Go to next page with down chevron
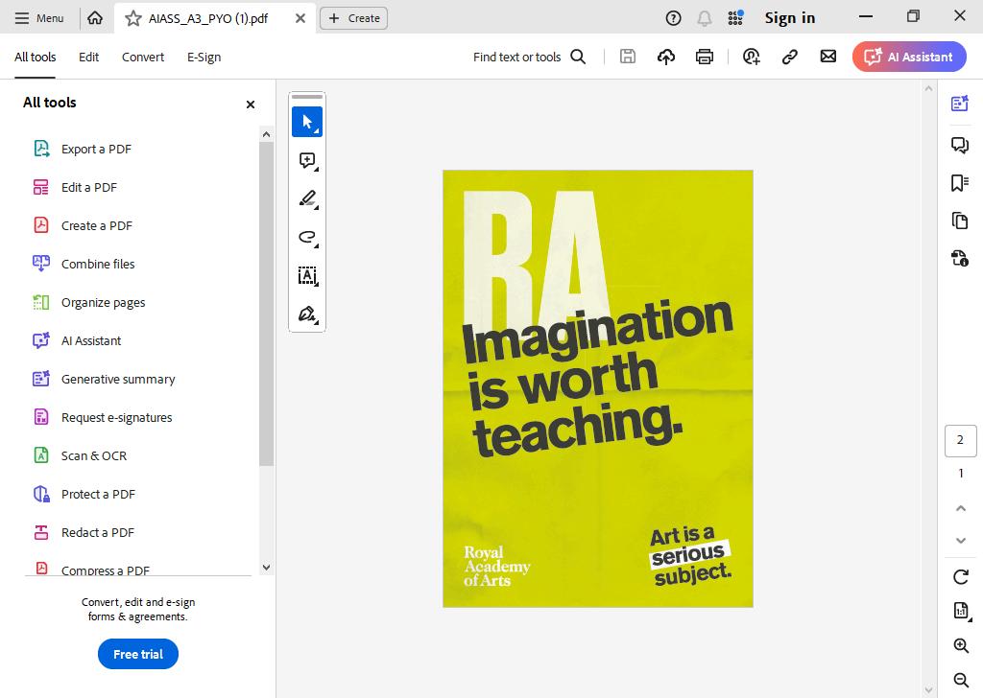This screenshot has height=698, width=983. 960,540
